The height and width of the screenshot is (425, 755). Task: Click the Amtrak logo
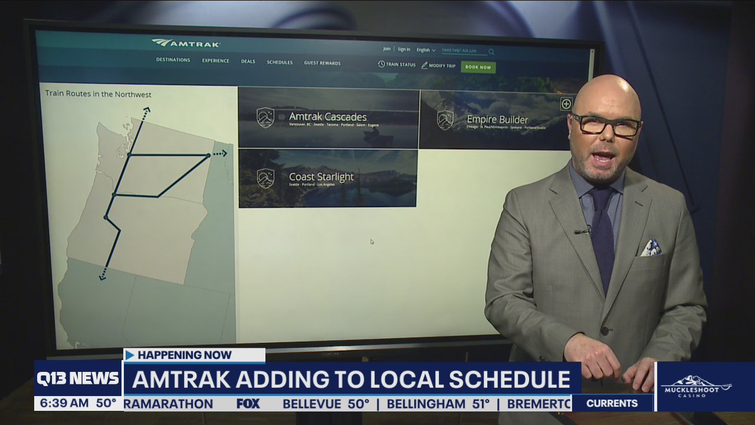[x=185, y=42]
